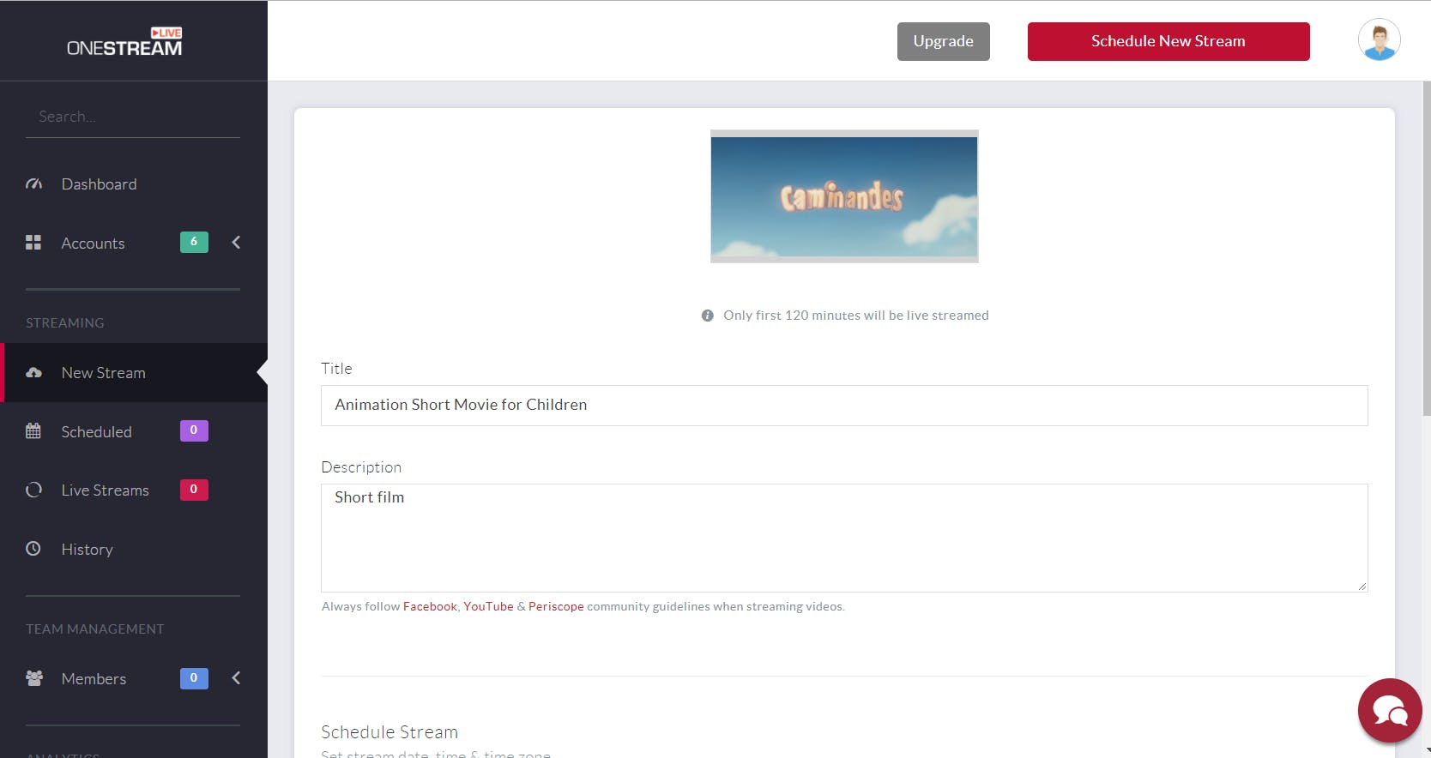Image resolution: width=1431 pixels, height=758 pixels.
Task: Expand the Accounts submenu chevron
Action: click(236, 243)
